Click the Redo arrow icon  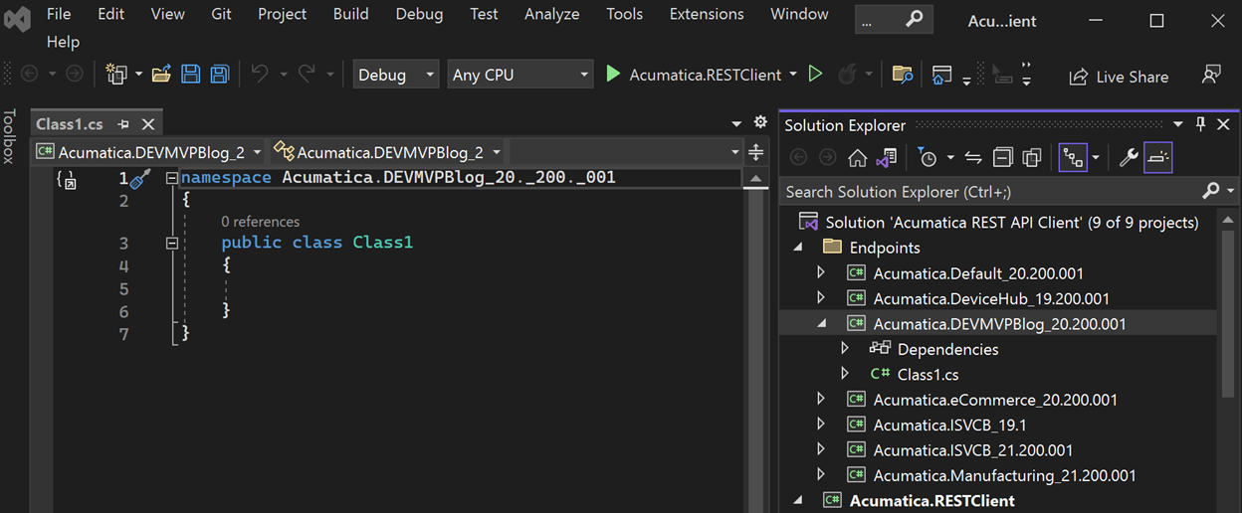point(308,75)
